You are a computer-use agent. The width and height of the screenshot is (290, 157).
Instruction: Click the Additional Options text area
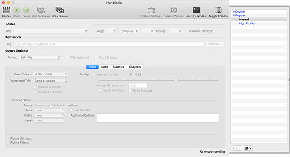pos(158,118)
